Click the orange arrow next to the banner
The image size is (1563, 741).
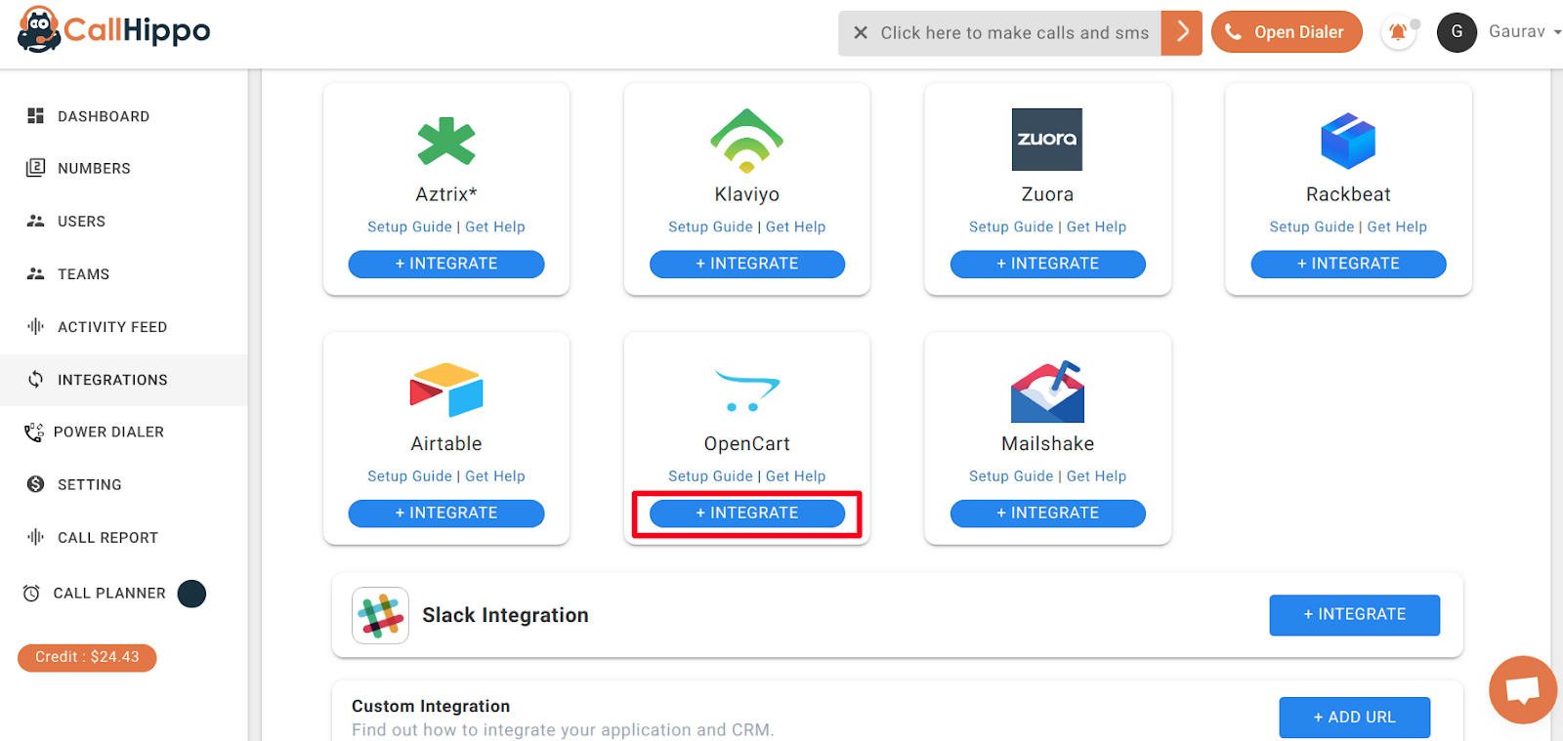pyautogui.click(x=1182, y=33)
